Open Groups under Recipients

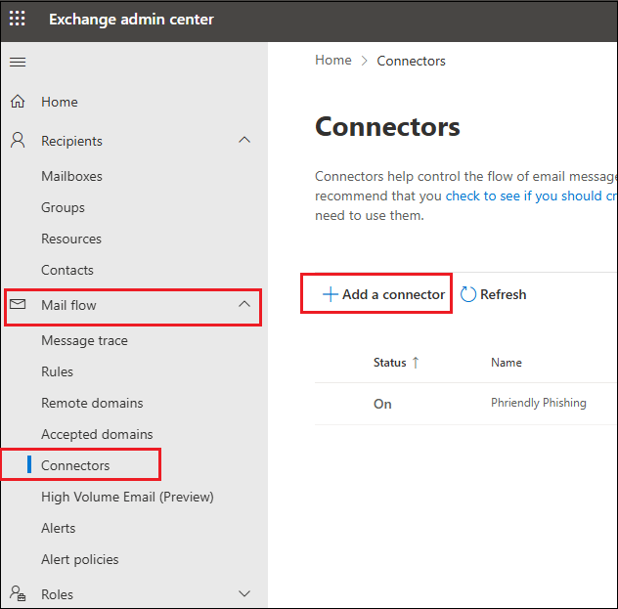(63, 207)
